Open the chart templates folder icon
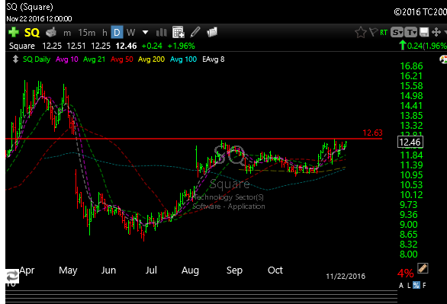 tap(212, 32)
